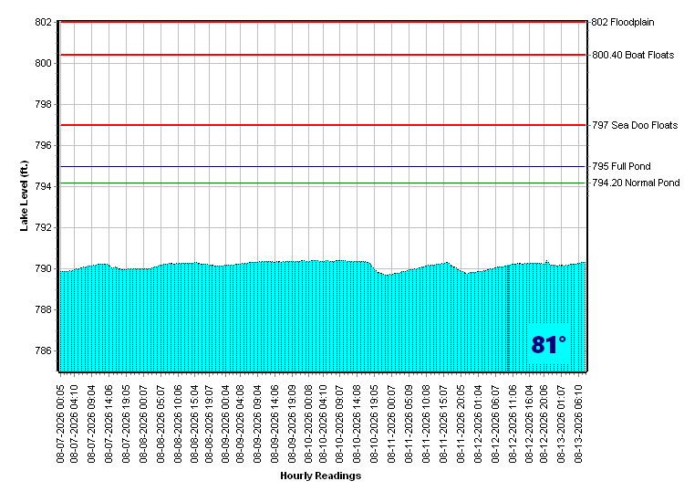
Task: Click the 786 y-axis tick label
Action: tap(43, 351)
